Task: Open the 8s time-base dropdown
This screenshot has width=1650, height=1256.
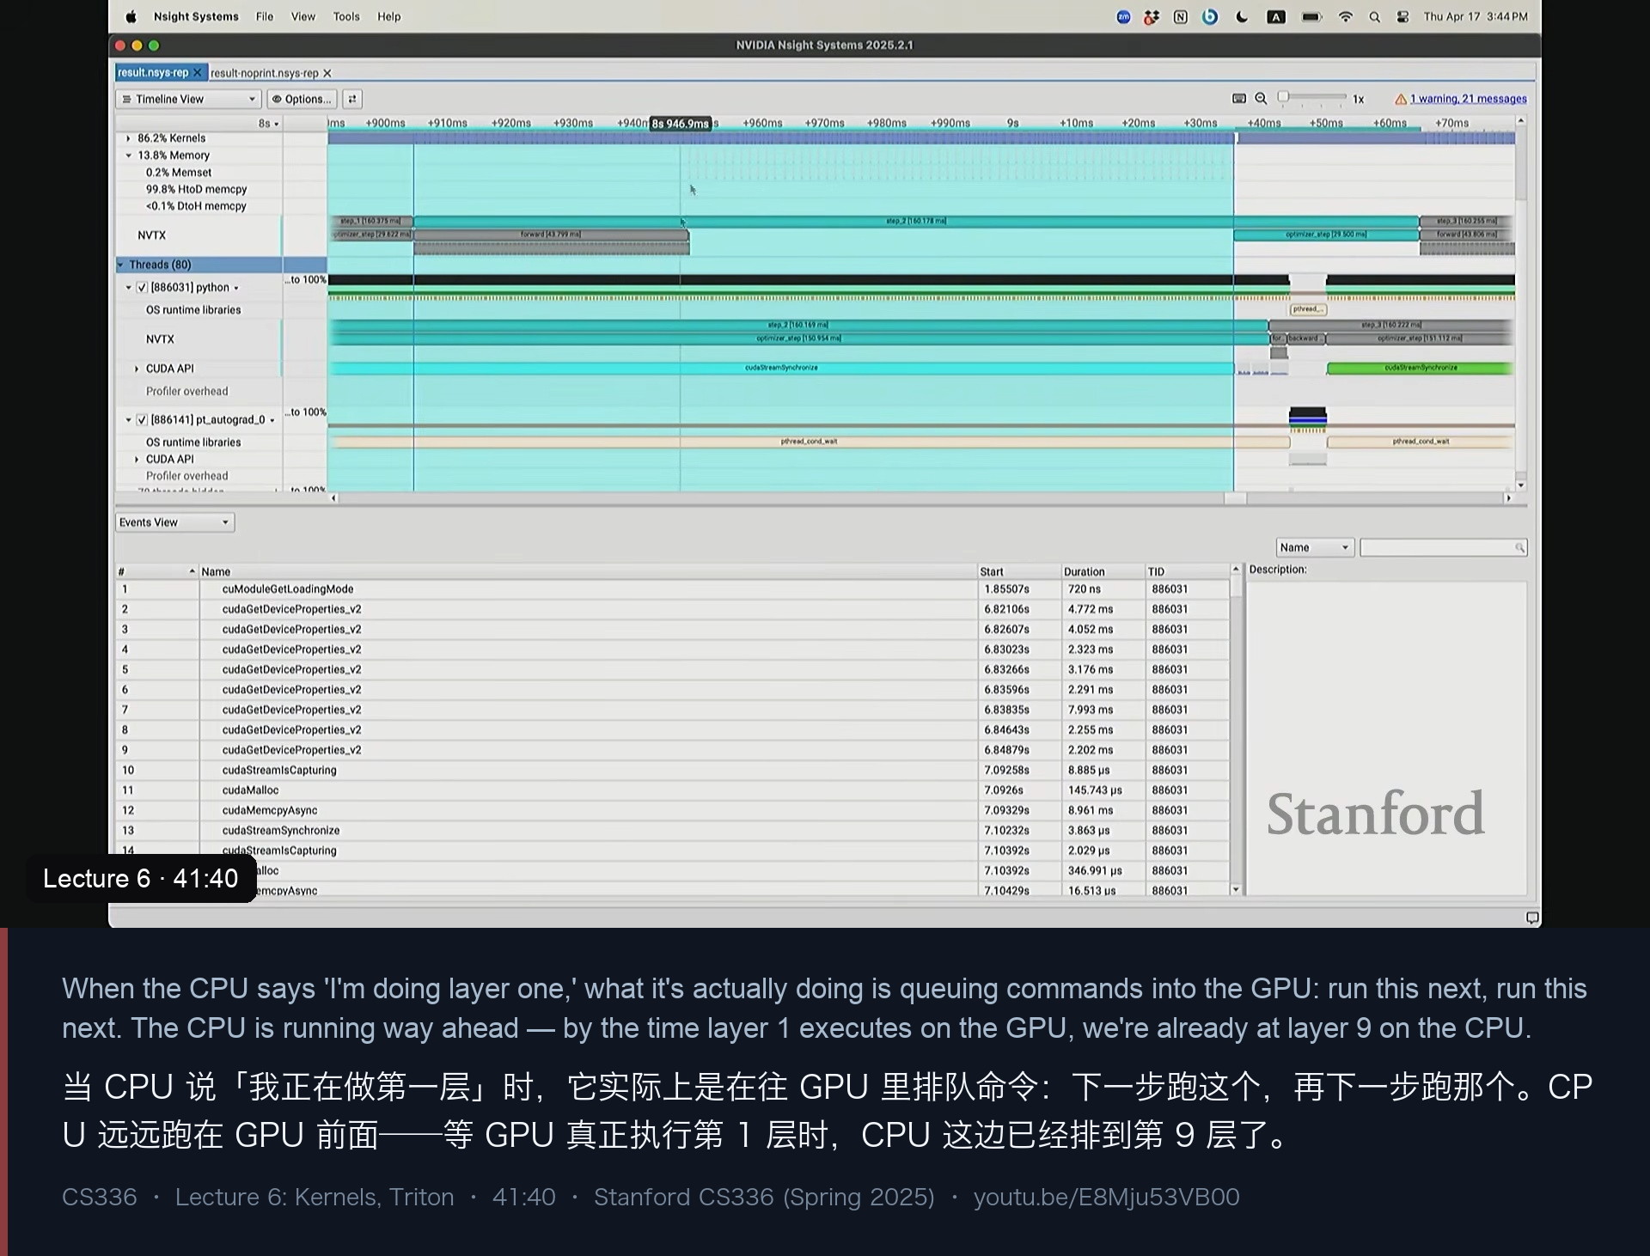Action: click(x=269, y=124)
